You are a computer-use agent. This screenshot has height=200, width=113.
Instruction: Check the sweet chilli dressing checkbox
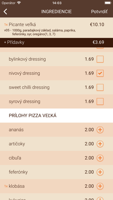click(100, 87)
